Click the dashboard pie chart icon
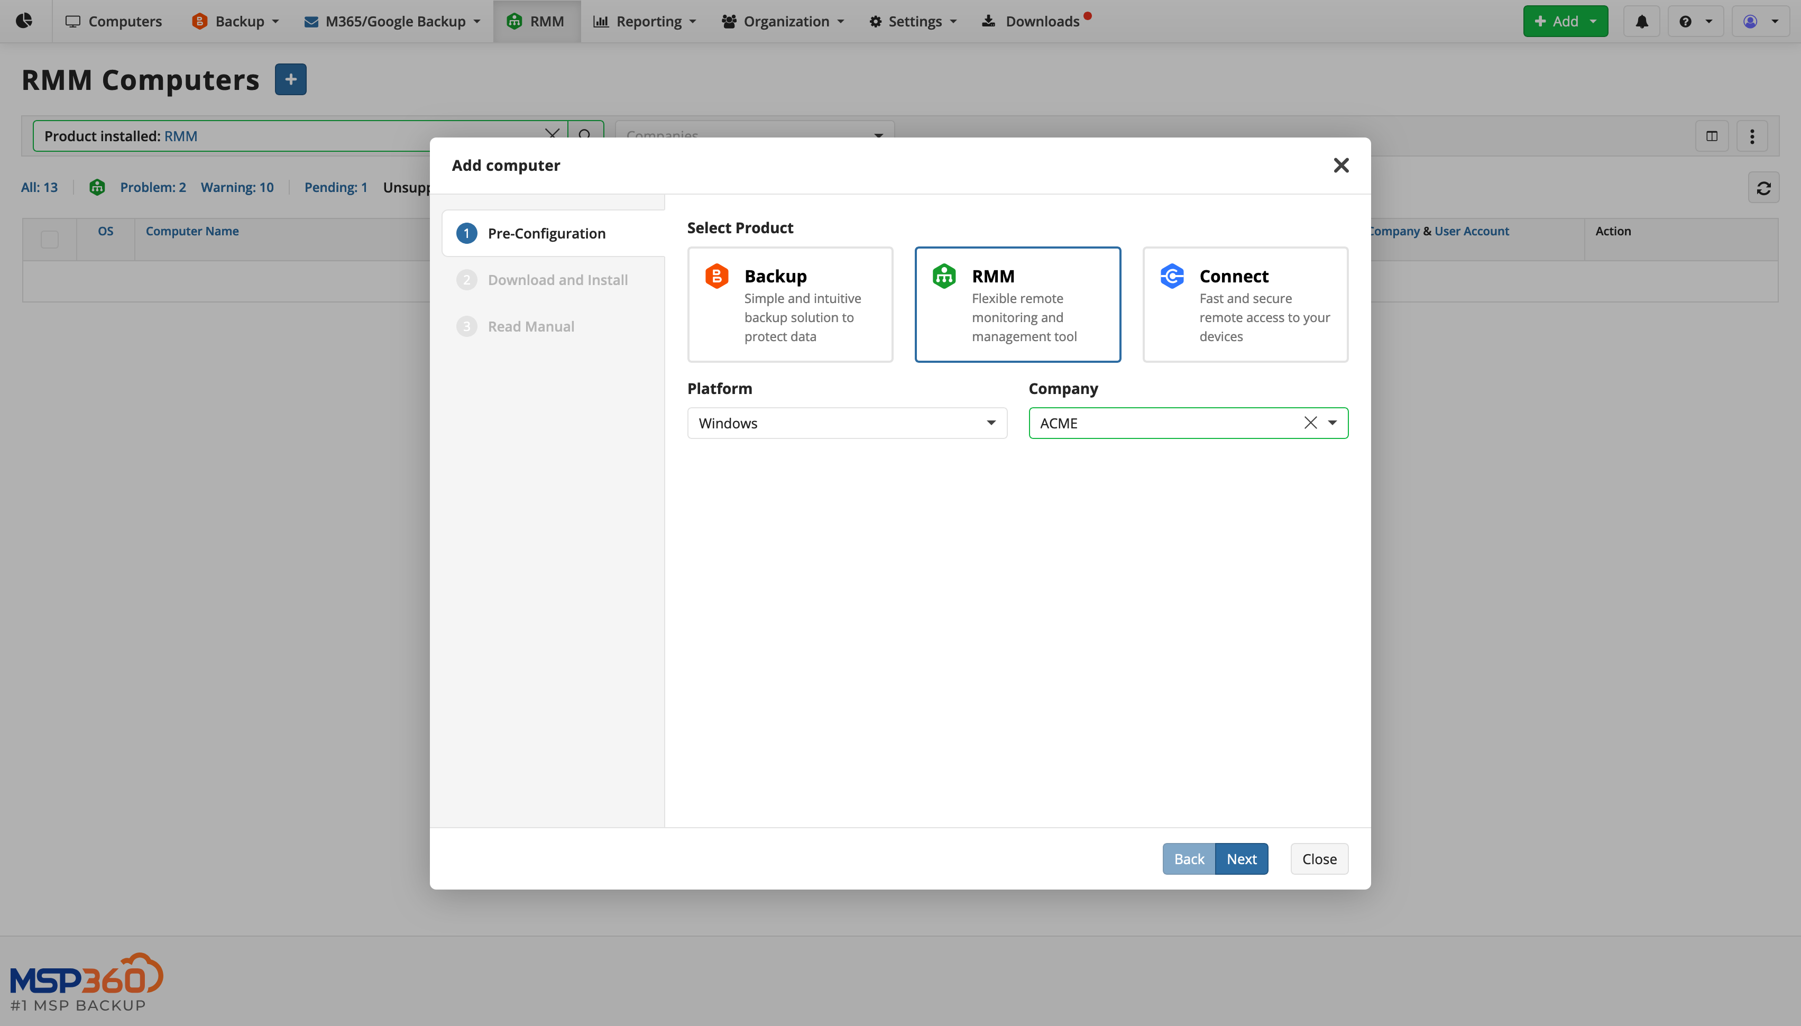1801x1026 pixels. pyautogui.click(x=24, y=21)
